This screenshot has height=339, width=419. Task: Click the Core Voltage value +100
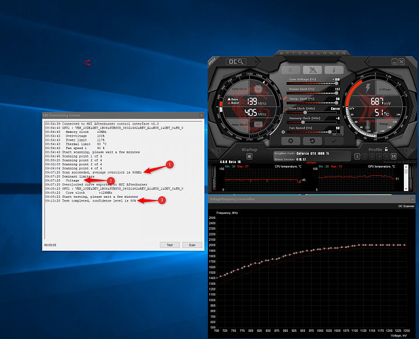[x=336, y=80]
